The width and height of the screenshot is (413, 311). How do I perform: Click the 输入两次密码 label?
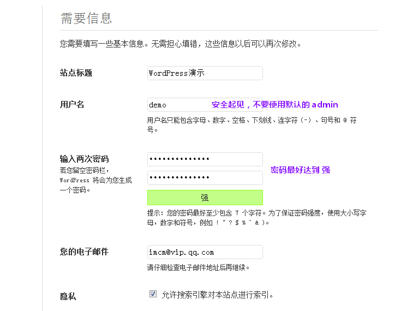[x=84, y=159]
